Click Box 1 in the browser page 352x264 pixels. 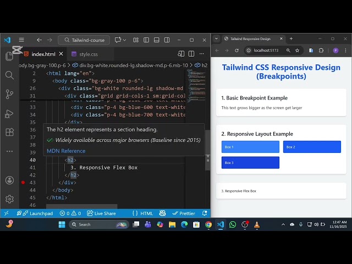click(250, 147)
